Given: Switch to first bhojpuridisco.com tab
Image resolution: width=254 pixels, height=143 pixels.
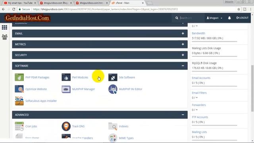Looking at the screenshot, I should click(x=56, y=3).
